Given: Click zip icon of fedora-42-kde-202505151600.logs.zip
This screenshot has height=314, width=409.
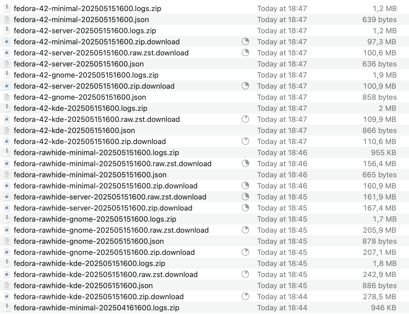Looking at the screenshot, I should pos(7,108).
